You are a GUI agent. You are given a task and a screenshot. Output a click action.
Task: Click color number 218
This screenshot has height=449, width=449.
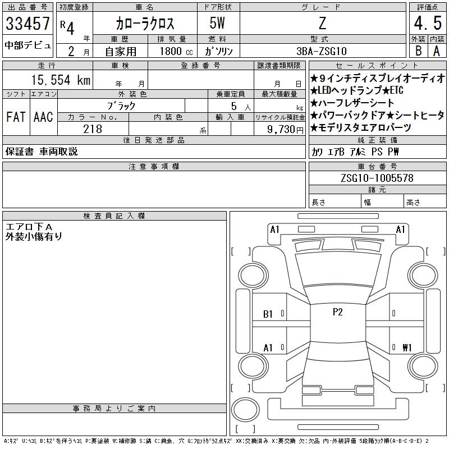click(93, 129)
